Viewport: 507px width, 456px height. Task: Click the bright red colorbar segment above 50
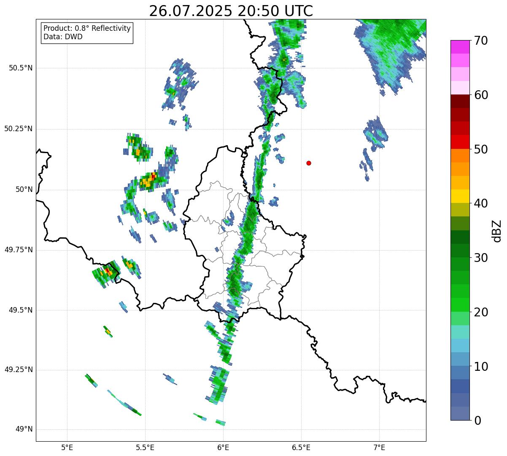click(x=460, y=142)
